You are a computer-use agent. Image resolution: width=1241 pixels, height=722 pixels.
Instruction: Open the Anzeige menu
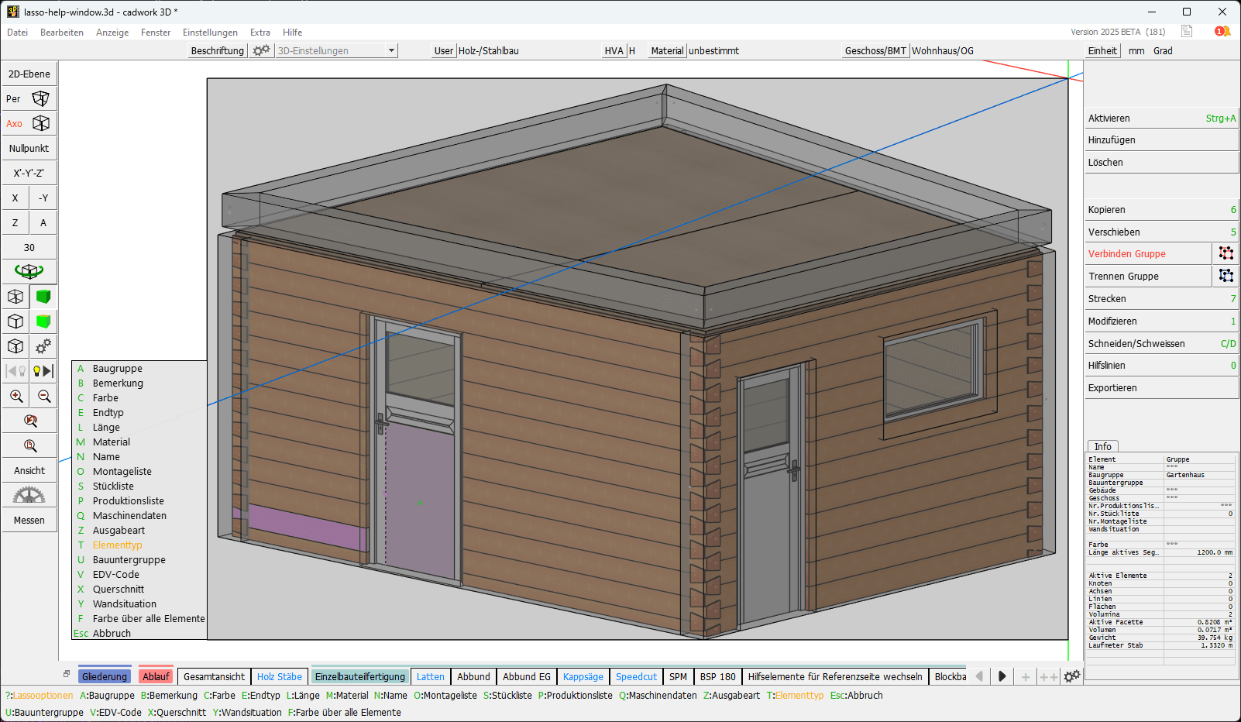pyautogui.click(x=112, y=33)
